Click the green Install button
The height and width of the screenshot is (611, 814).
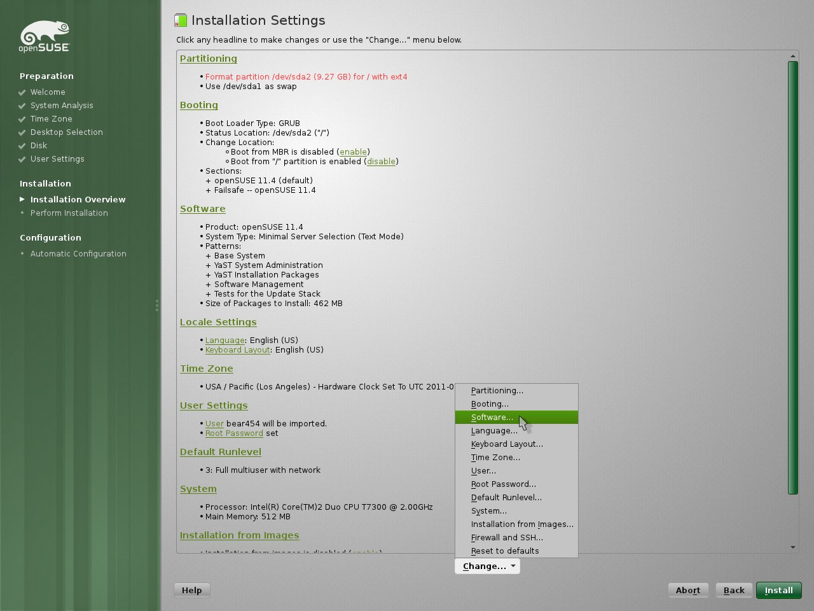click(778, 591)
